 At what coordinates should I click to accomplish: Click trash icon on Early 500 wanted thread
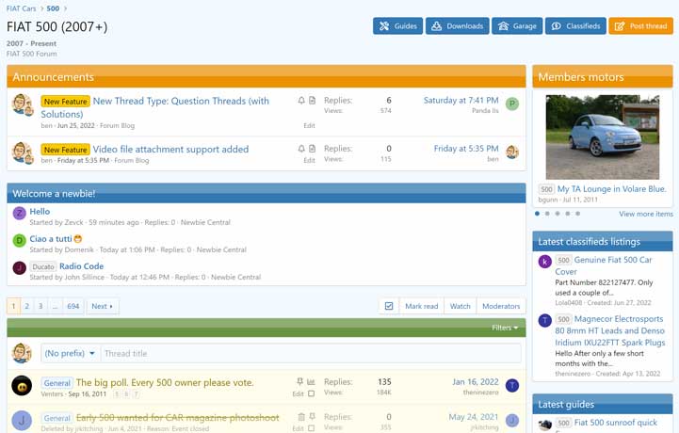tap(301, 417)
